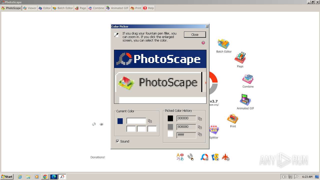Select the black history color swatch
This screenshot has width=320, height=180.
[170, 118]
